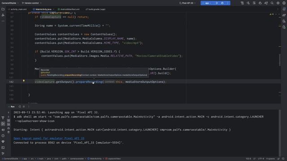This screenshot has width=287, height=161.
Task: Click MainActivity in the breadcrumb bar
Action: tap(95, 159)
